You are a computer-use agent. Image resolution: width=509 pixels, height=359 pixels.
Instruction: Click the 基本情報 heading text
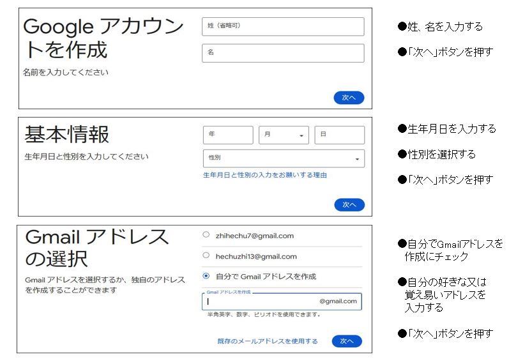(x=67, y=134)
